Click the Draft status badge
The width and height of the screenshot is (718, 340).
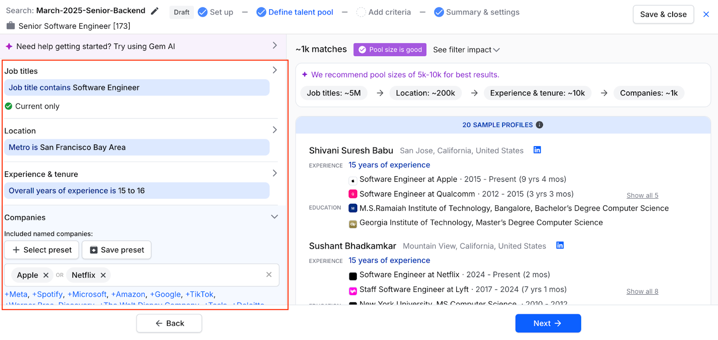[182, 12]
